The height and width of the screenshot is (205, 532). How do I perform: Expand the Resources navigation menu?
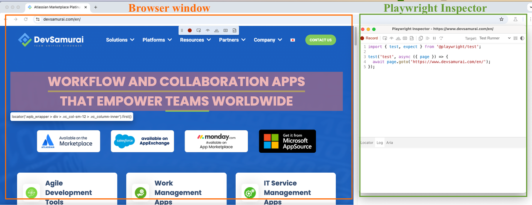click(195, 40)
